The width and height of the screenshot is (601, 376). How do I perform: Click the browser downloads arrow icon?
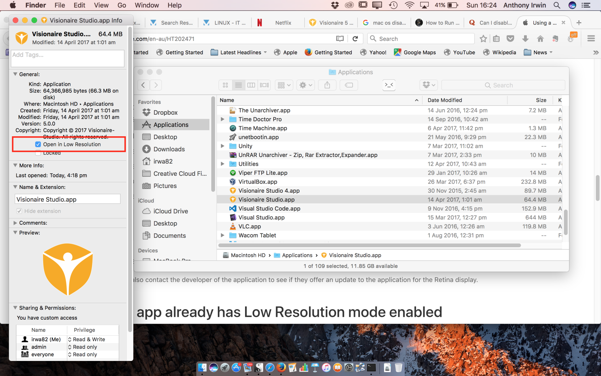pos(526,39)
